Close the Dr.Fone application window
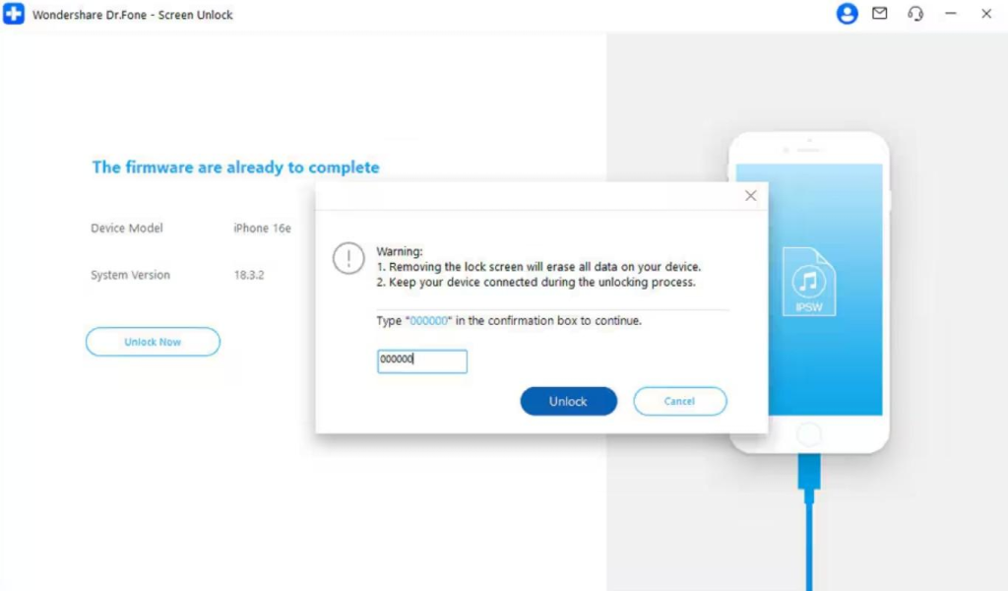The width and height of the screenshot is (1008, 591). tap(986, 14)
